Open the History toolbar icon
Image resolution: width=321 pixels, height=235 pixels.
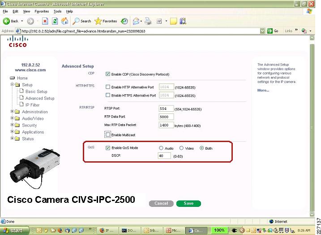[x=124, y=21]
